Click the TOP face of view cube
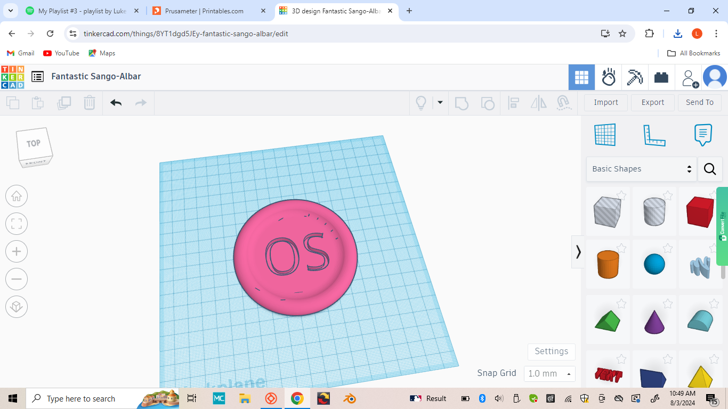Image resolution: width=728 pixels, height=409 pixels. pyautogui.click(x=34, y=143)
